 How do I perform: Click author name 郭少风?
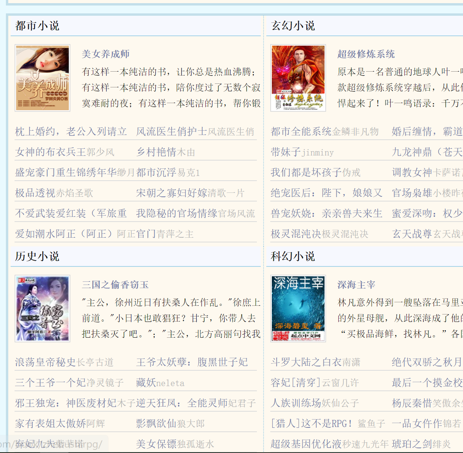click(100, 152)
